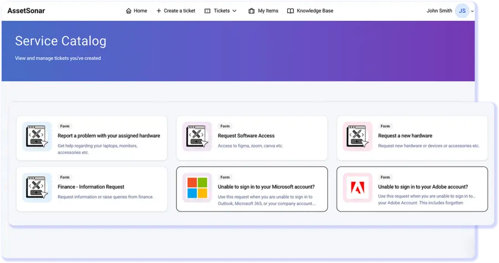
Task: Click the plus icon for Create a ticket
Action: (x=159, y=11)
